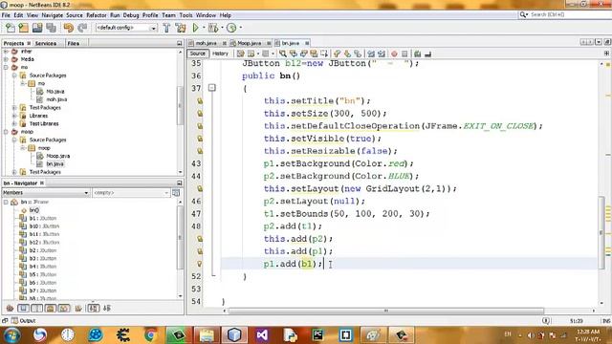Click the Windows Start button
The width and height of the screenshot is (612, 344).
(x=12, y=335)
